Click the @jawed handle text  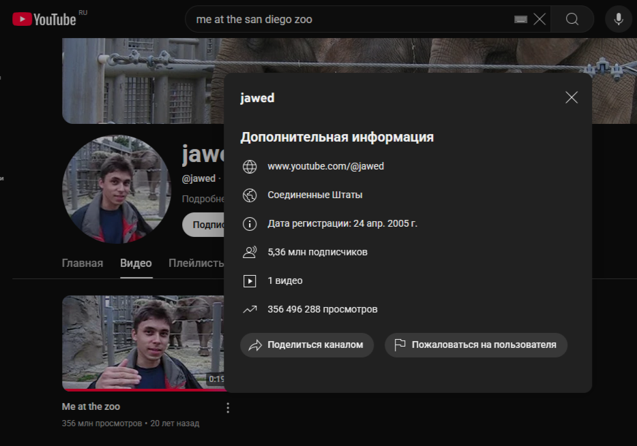[x=198, y=178]
